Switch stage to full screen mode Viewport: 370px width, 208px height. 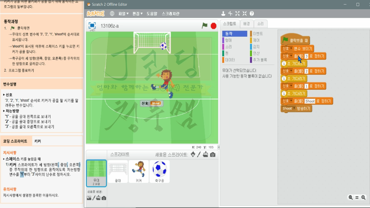(x=92, y=26)
